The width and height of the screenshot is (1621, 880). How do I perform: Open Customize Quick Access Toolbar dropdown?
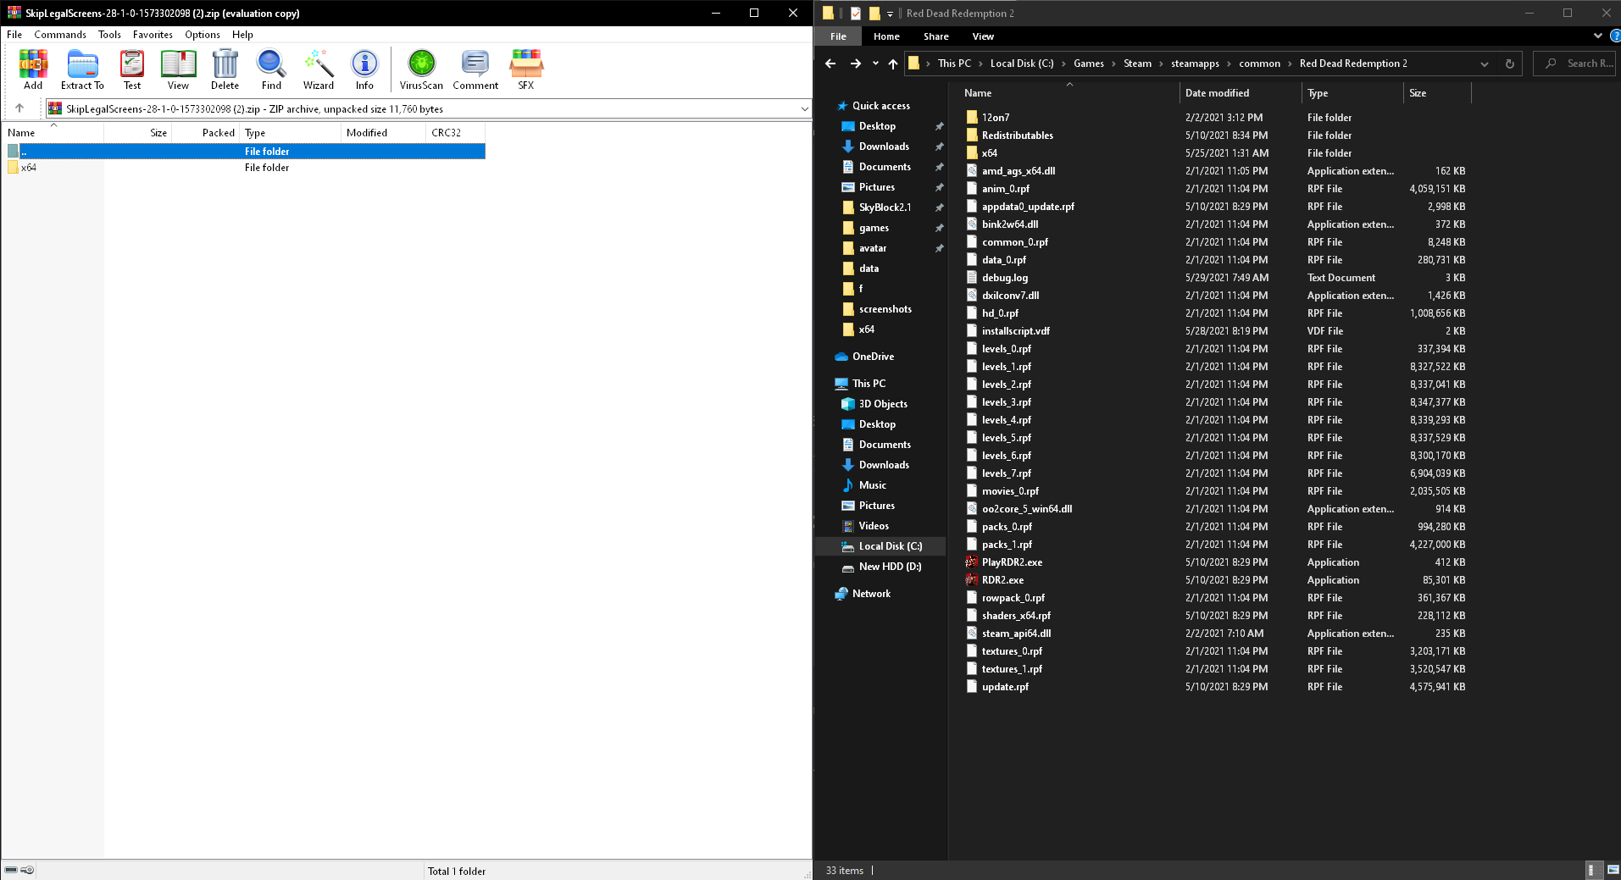[890, 14]
